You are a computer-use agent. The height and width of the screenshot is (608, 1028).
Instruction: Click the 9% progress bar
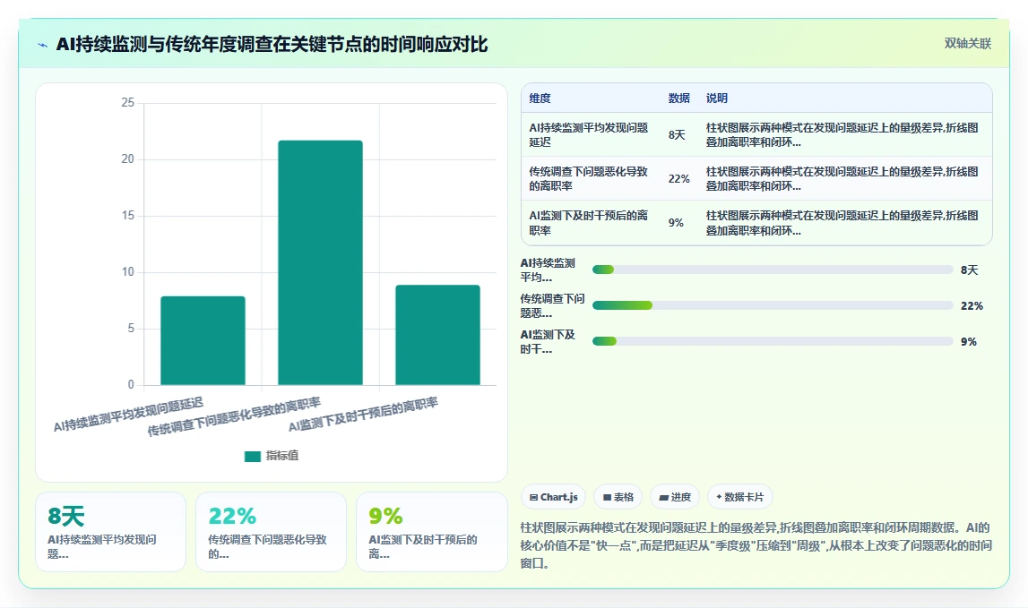(x=773, y=341)
